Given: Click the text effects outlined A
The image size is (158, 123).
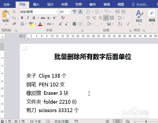Looking at the screenshot, I should pos(22,24).
